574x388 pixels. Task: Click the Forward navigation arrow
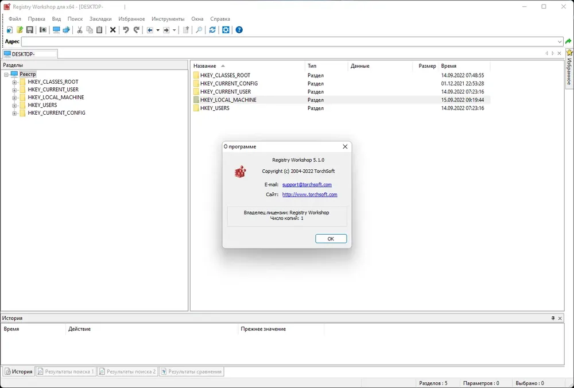point(166,30)
